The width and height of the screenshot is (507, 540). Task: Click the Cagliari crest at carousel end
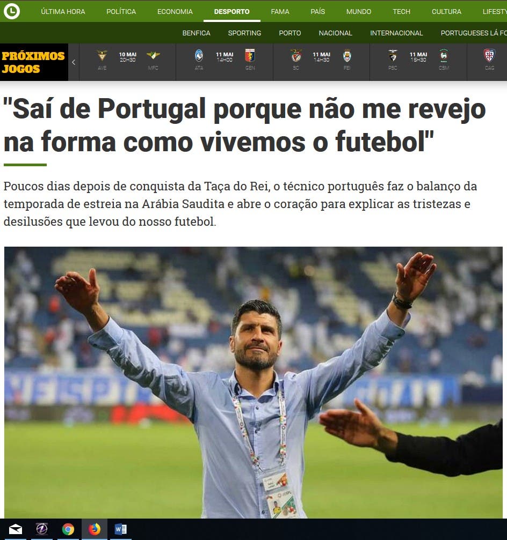click(x=489, y=56)
